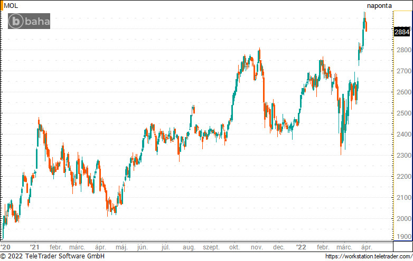Image resolution: width=413 pixels, height=261 pixels.
Task: Click the máj. month label
Action: tap(121, 247)
